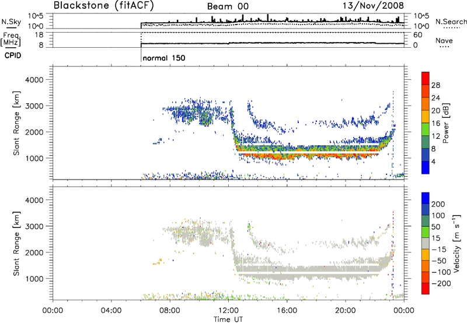Click the '50' label on the velocity colorbar
Screen dimensions: 467x323
pos(435,227)
